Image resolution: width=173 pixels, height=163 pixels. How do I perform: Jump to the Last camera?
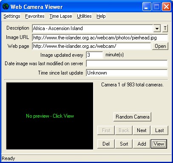(159, 130)
